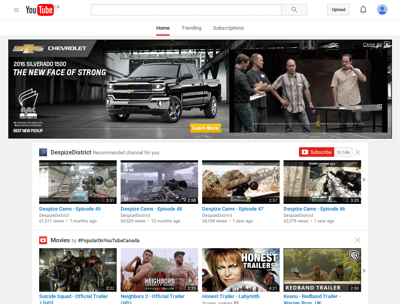This screenshot has width=405, height=304.
Task: Click the 61,511 views text
Action: [51, 221]
